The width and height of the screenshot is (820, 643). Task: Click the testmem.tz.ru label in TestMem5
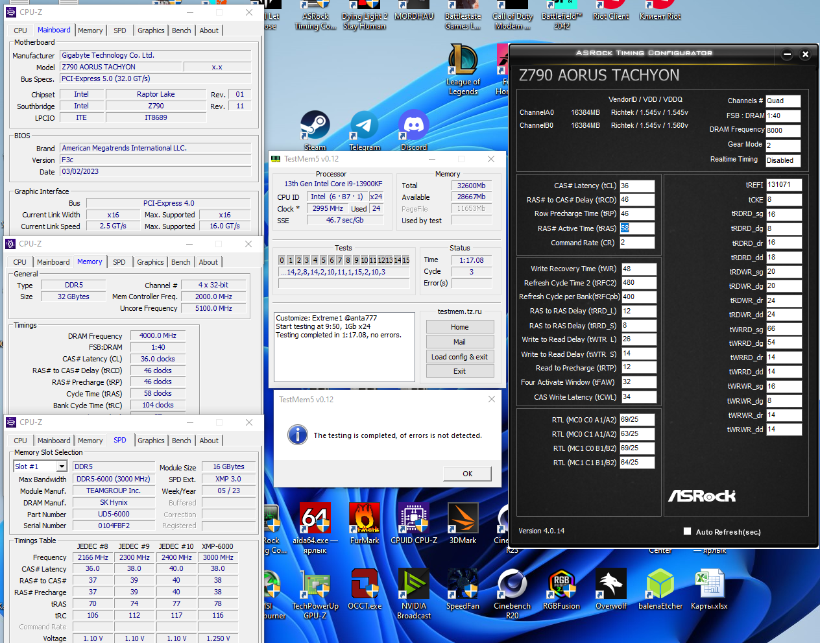[459, 311]
